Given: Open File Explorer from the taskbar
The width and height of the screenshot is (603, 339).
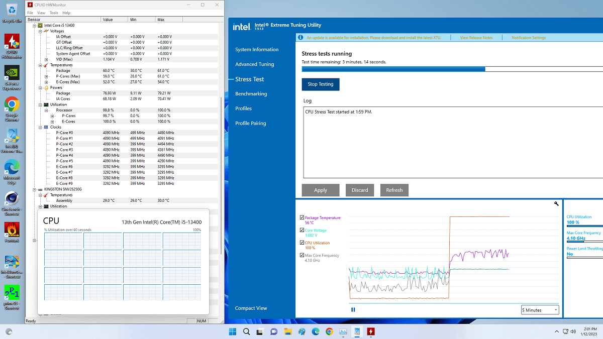Looking at the screenshot, I should (x=288, y=331).
